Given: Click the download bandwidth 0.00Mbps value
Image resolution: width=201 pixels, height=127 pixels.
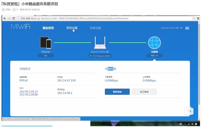Looking at the screenshot, I should (111, 80).
